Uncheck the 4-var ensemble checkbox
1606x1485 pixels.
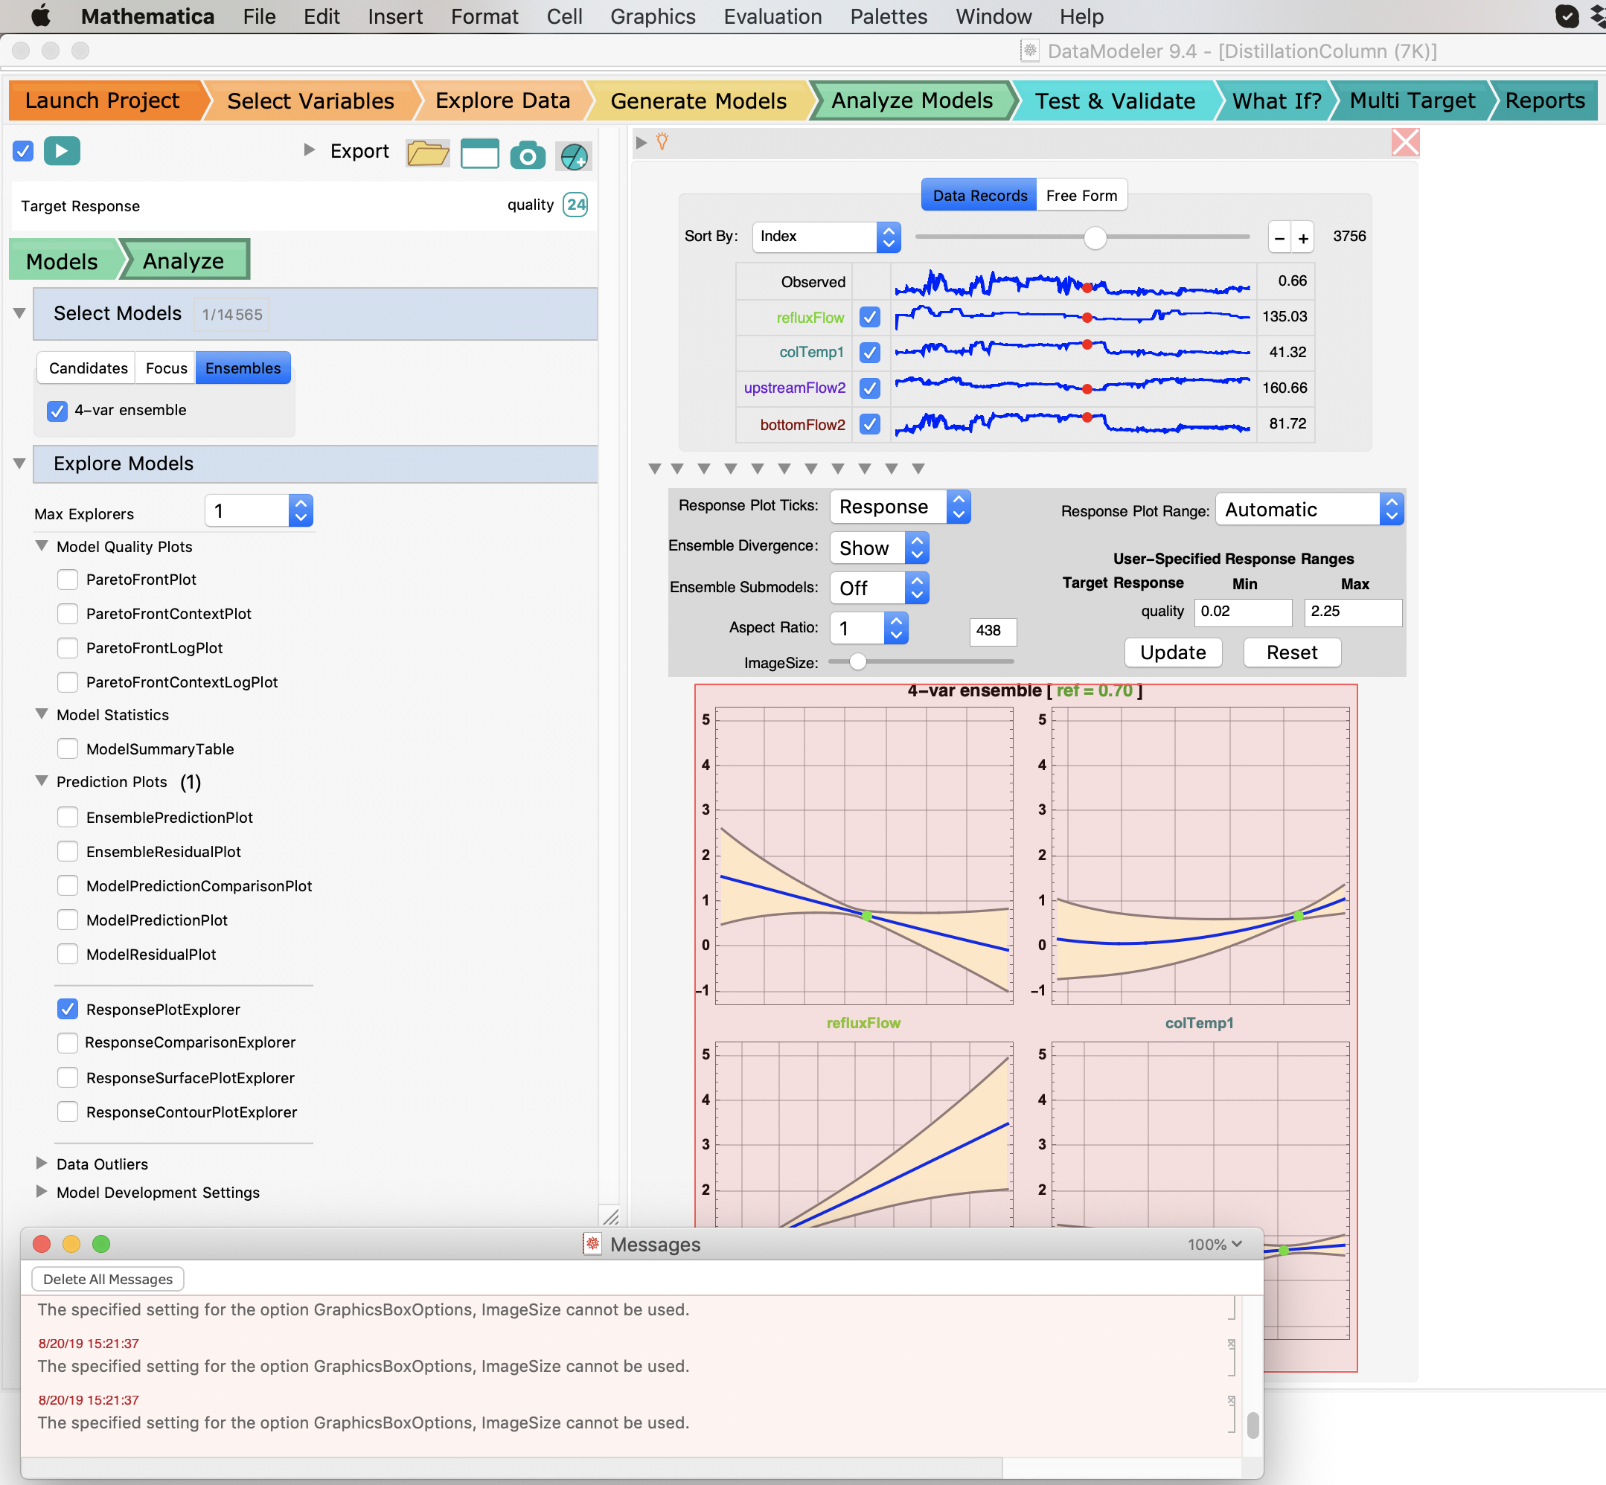point(57,411)
